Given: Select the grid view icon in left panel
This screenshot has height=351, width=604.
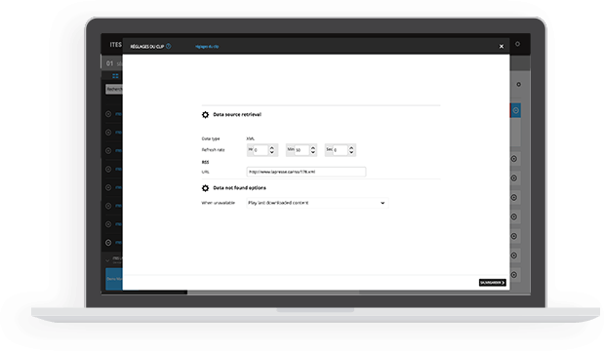Looking at the screenshot, I should (x=115, y=76).
